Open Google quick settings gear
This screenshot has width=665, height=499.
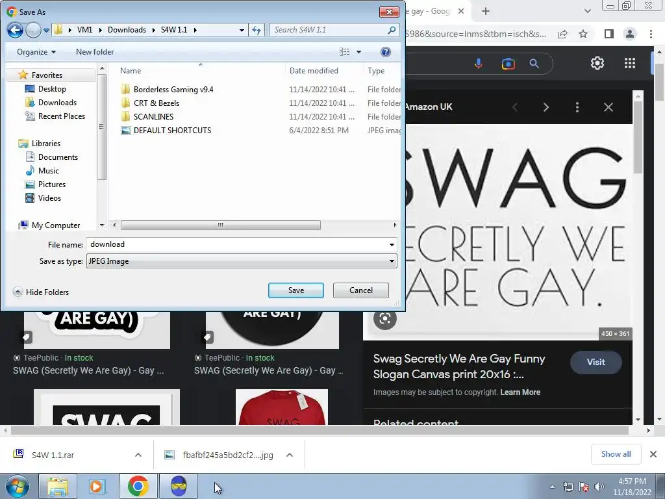click(597, 63)
